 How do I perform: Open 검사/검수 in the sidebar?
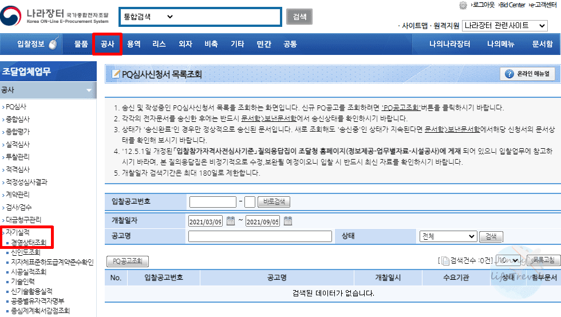click(x=18, y=207)
